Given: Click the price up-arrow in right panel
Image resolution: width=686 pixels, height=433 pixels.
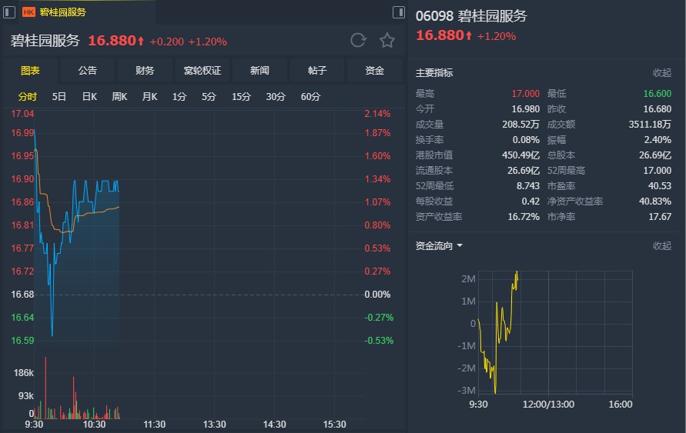Looking at the screenshot, I should [x=469, y=35].
